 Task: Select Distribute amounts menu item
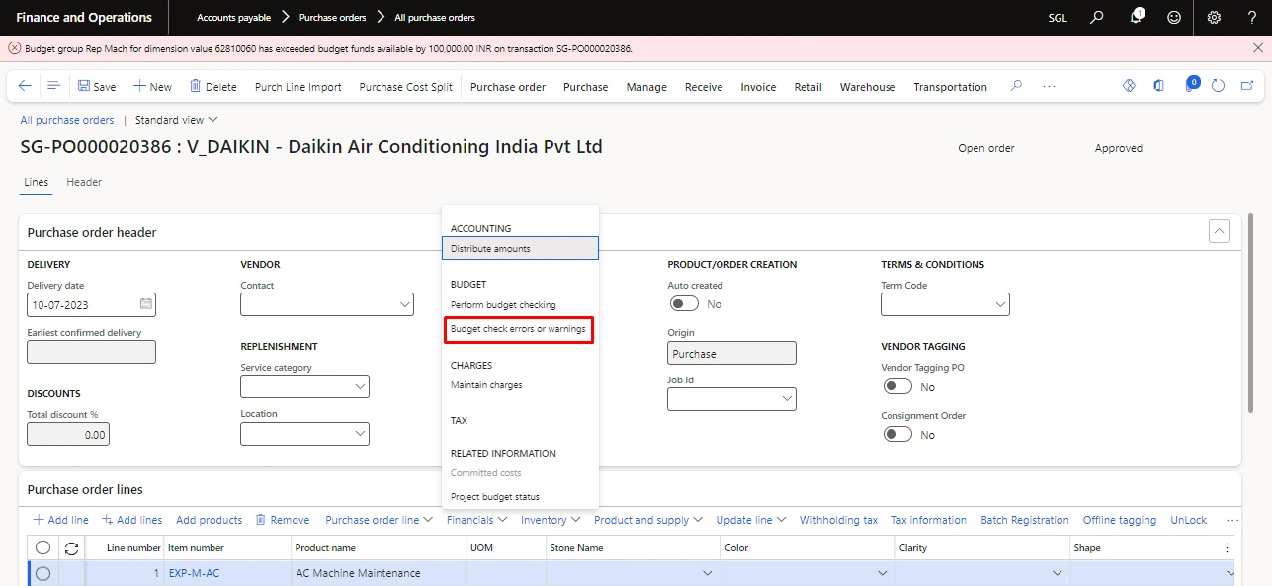pyautogui.click(x=520, y=248)
